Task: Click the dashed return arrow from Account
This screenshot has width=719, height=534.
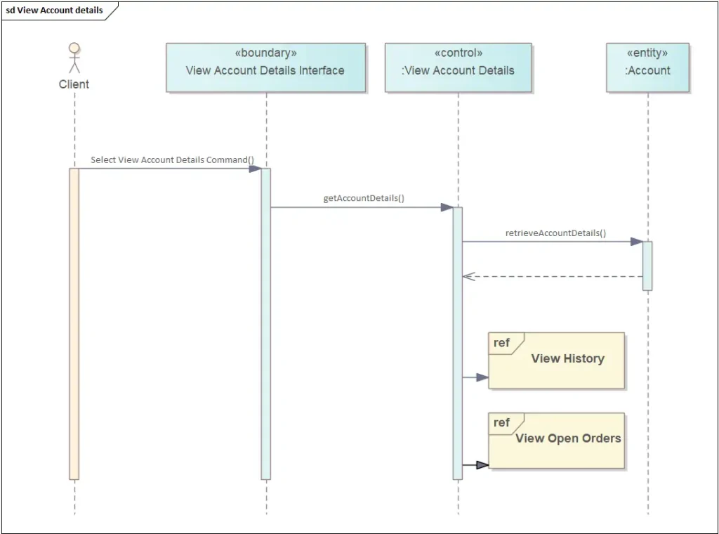Action: (555, 276)
